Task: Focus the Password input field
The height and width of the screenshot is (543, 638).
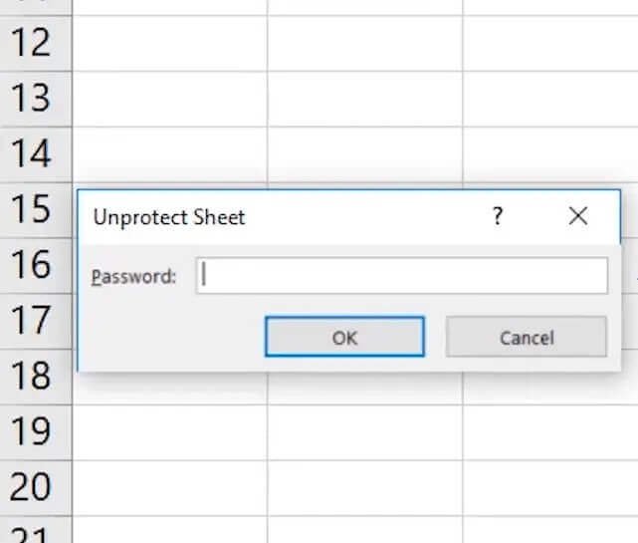Action: [x=402, y=275]
